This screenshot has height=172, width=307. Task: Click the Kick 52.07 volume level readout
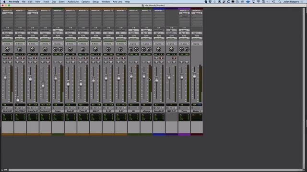(8, 105)
